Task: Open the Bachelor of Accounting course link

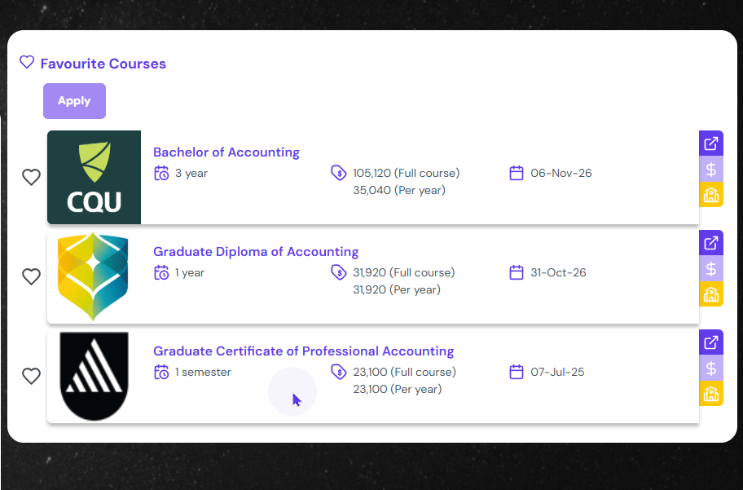Action: coord(226,152)
